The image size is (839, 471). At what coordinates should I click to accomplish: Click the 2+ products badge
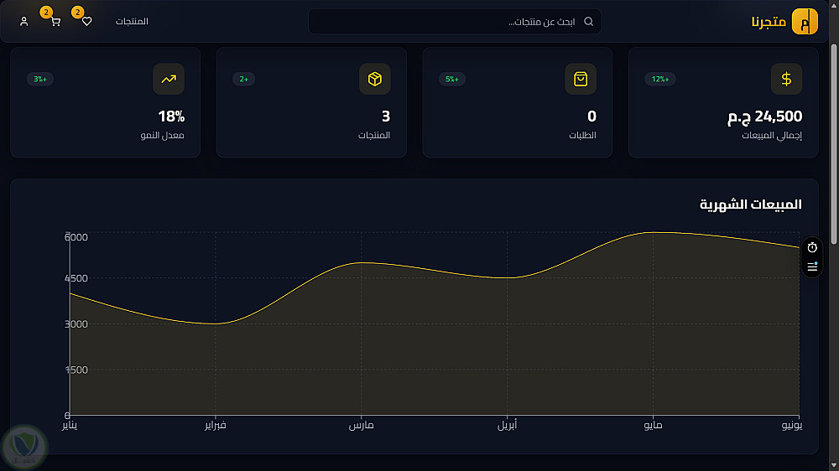click(x=243, y=79)
